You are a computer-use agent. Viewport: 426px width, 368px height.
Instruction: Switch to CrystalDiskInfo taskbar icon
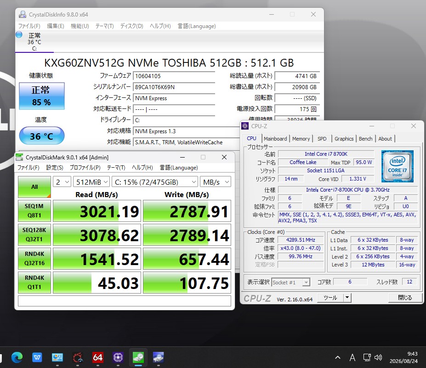tap(159, 357)
